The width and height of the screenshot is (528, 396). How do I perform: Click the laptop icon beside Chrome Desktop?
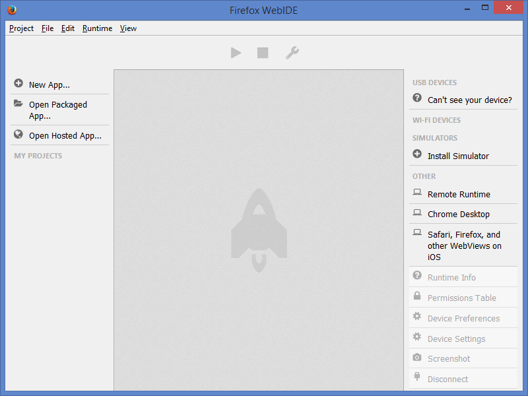tap(417, 212)
